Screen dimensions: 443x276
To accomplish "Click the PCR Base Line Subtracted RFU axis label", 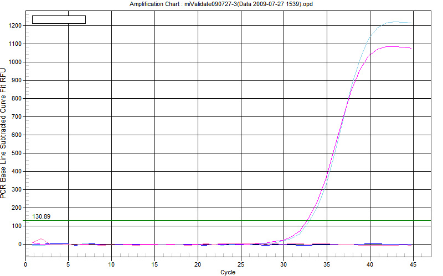I will (x=3, y=133).
